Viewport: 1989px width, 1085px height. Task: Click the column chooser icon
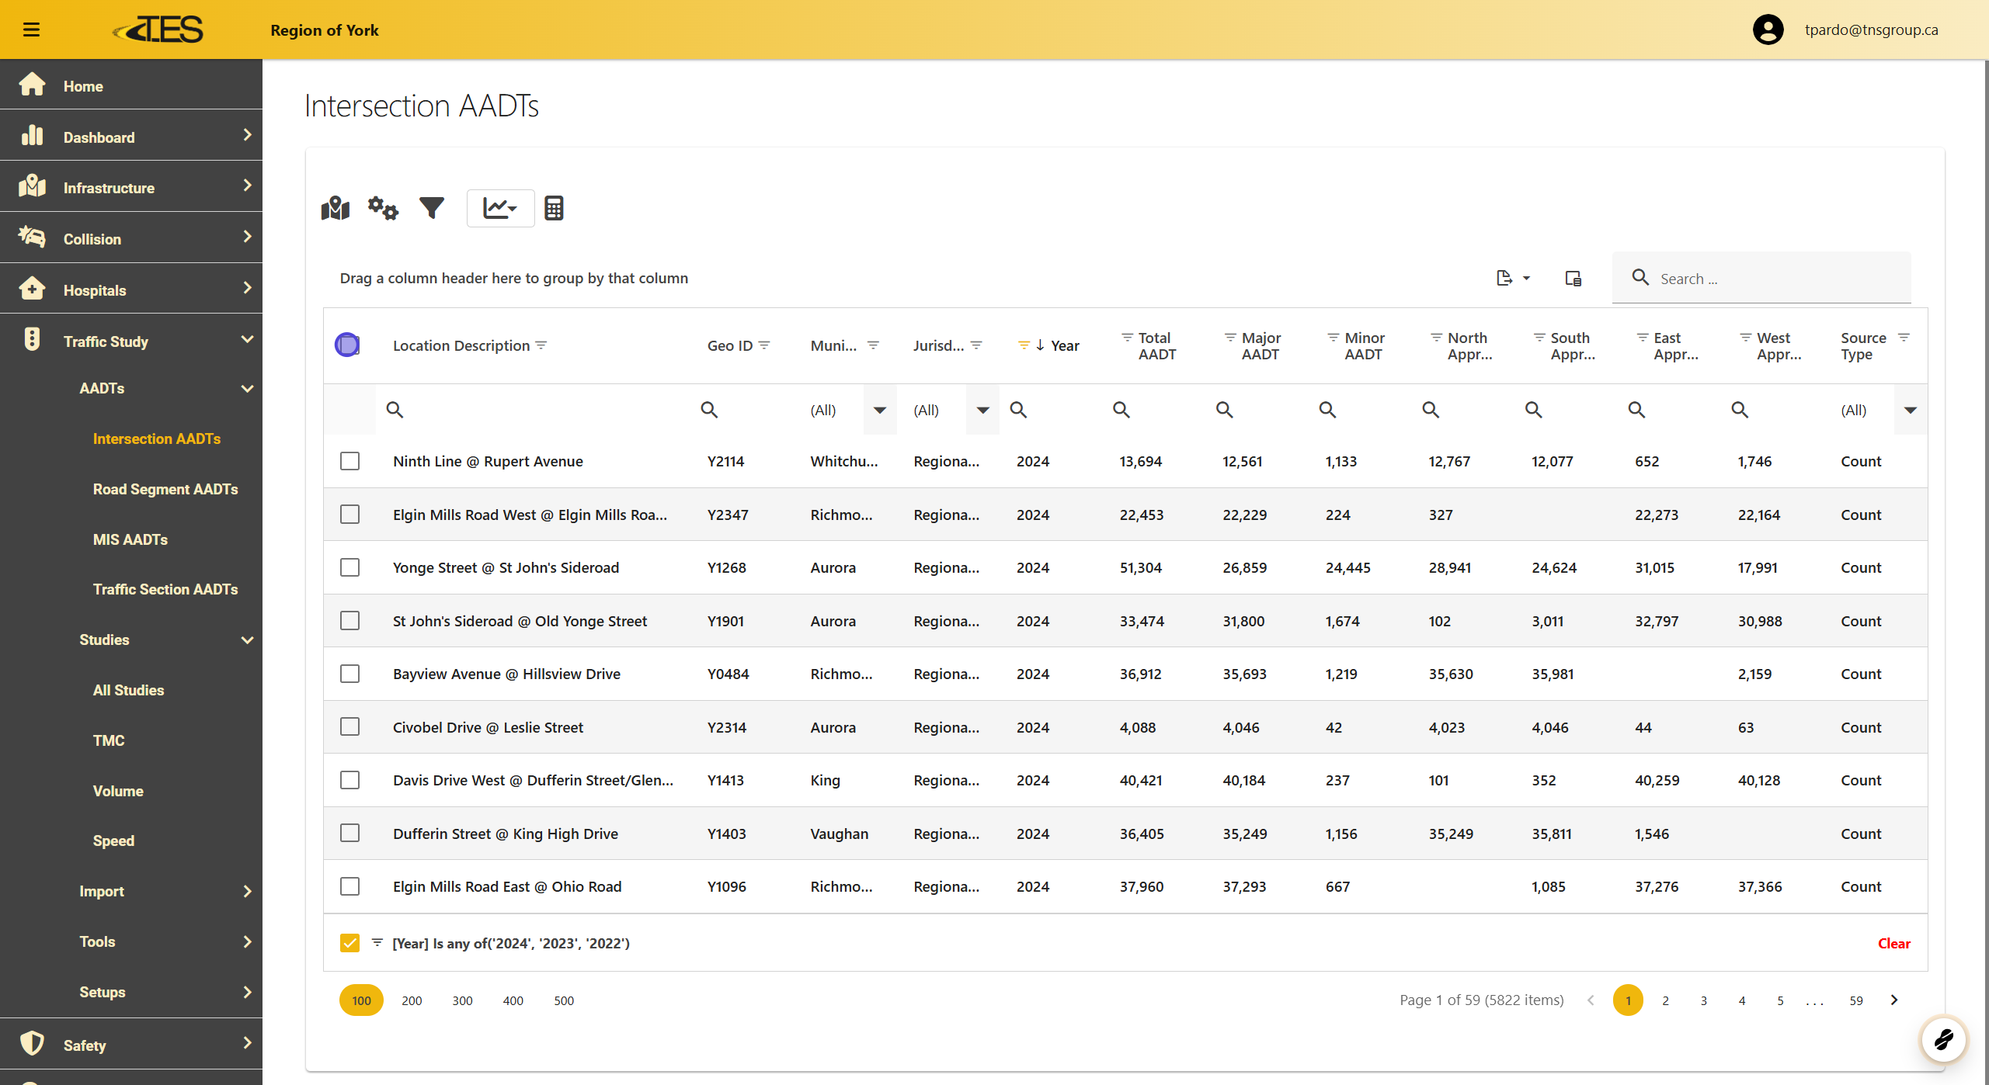[x=1573, y=278]
